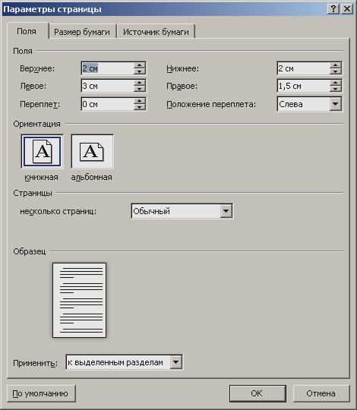Click the Верхнее margin input field

coord(108,68)
